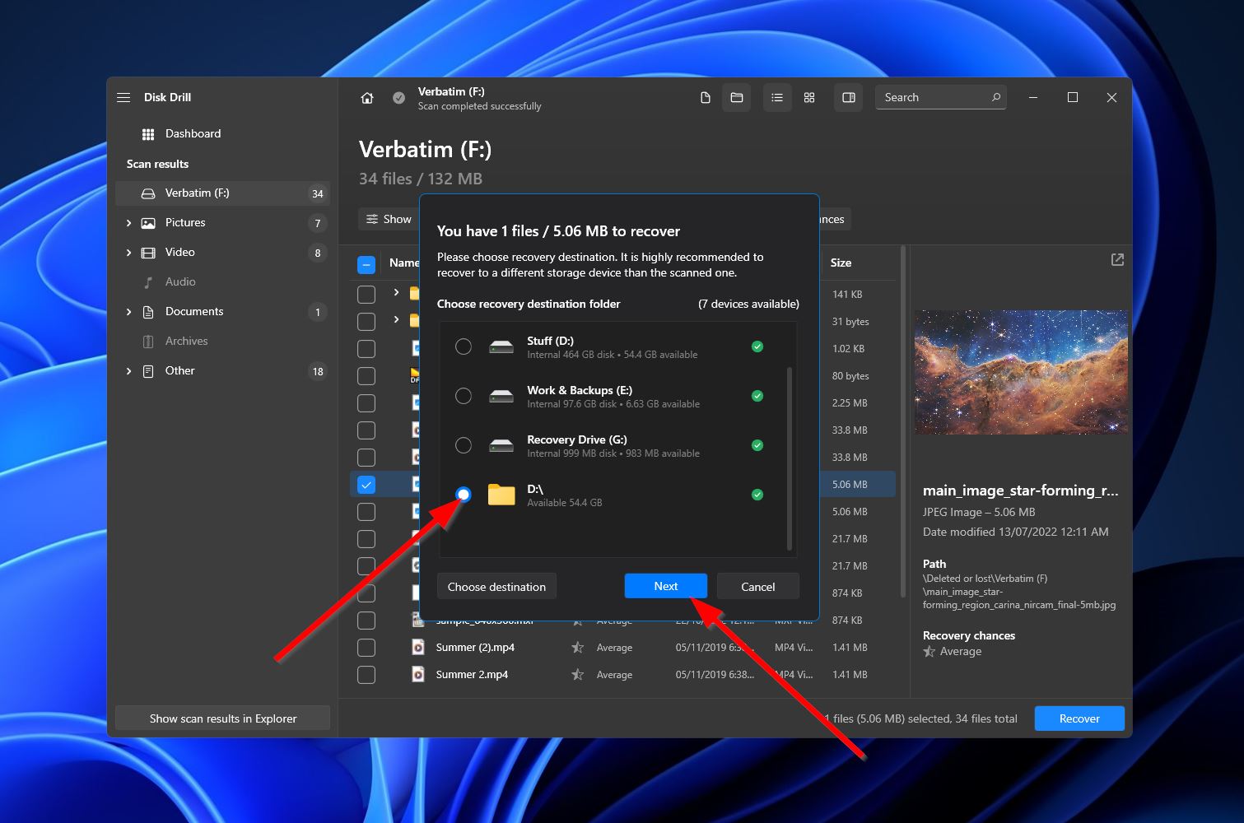Click the nebula preview thumbnail

(1021, 372)
